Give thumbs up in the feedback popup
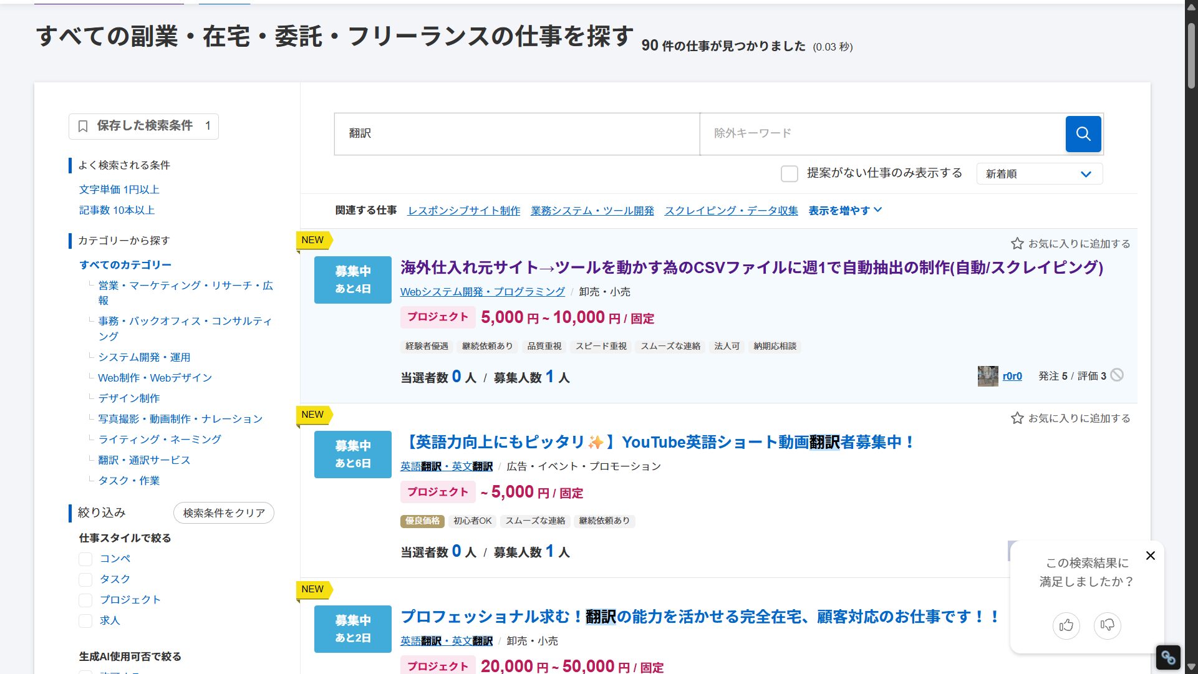This screenshot has width=1198, height=674. click(x=1066, y=625)
